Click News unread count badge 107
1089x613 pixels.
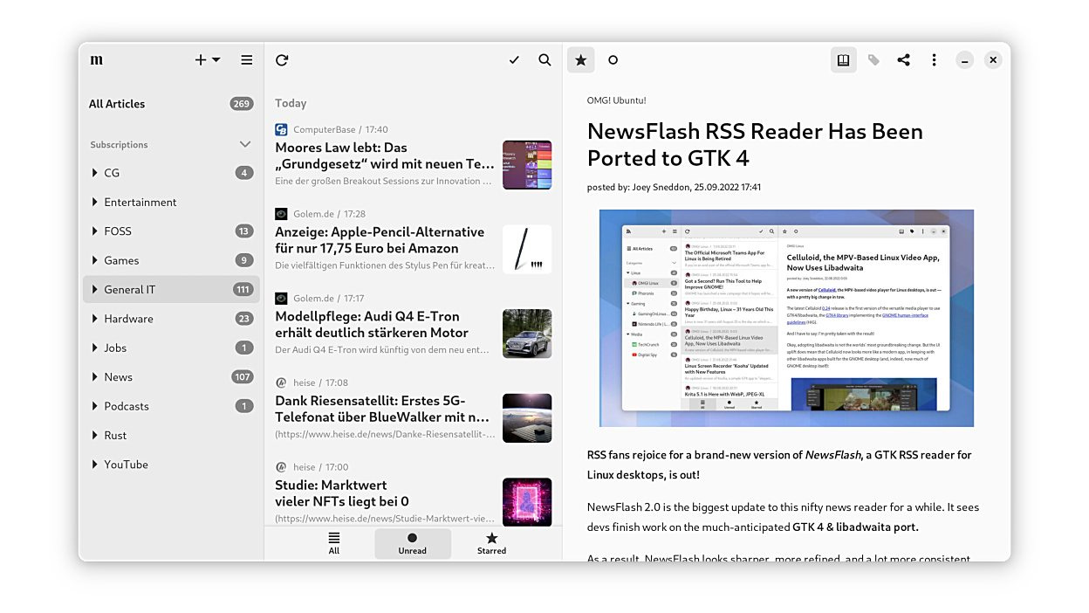tap(242, 377)
